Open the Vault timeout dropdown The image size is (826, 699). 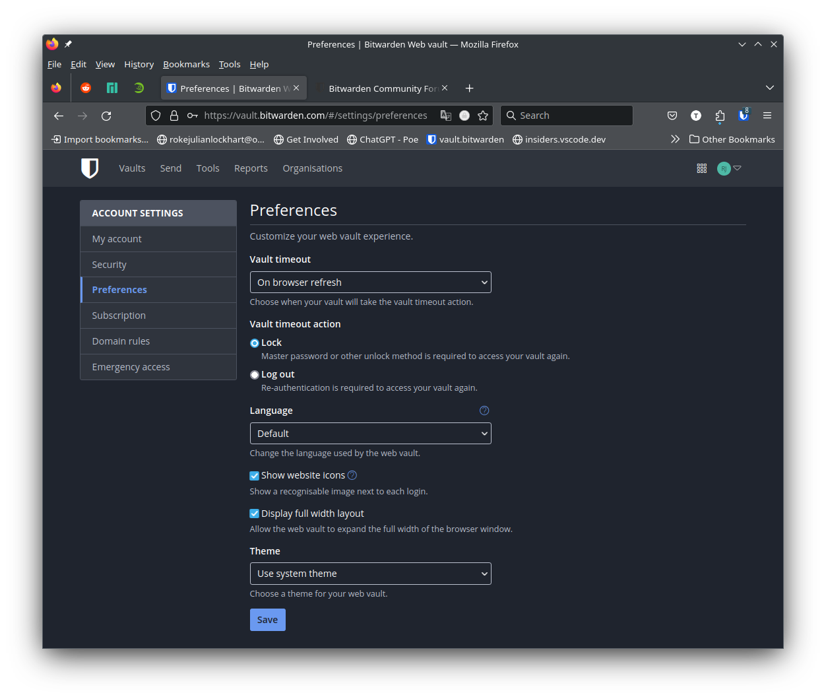pyautogui.click(x=371, y=283)
